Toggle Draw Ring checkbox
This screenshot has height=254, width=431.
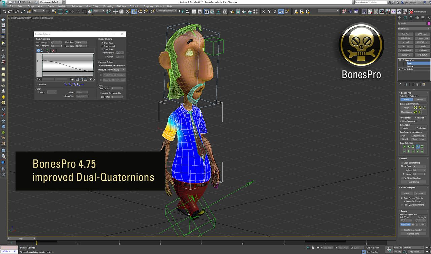(x=102, y=43)
